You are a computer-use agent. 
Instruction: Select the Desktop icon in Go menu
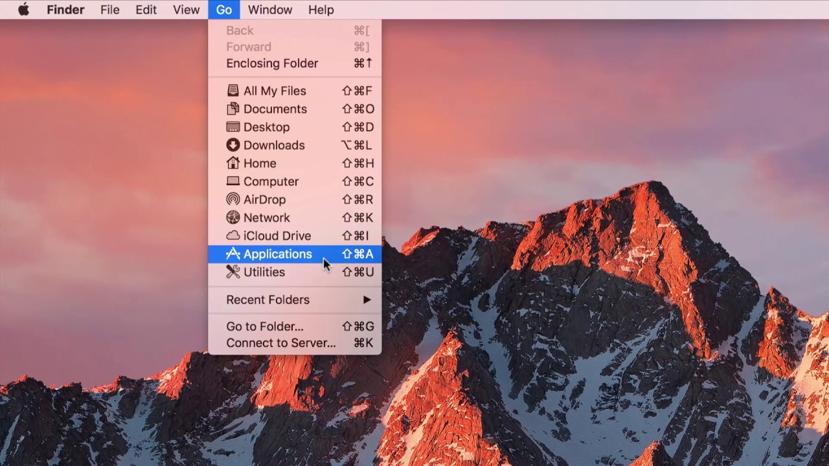click(233, 127)
